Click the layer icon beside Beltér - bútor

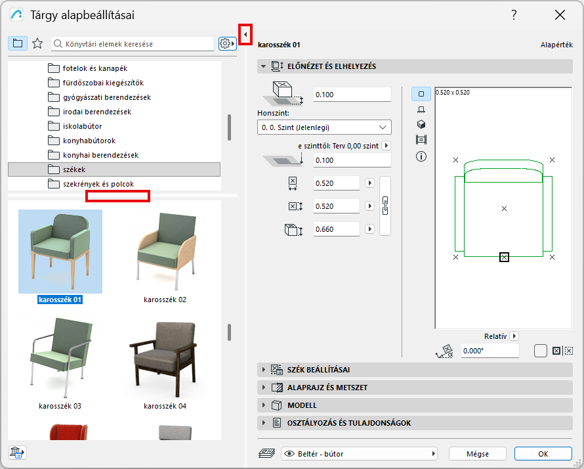pyautogui.click(x=266, y=453)
